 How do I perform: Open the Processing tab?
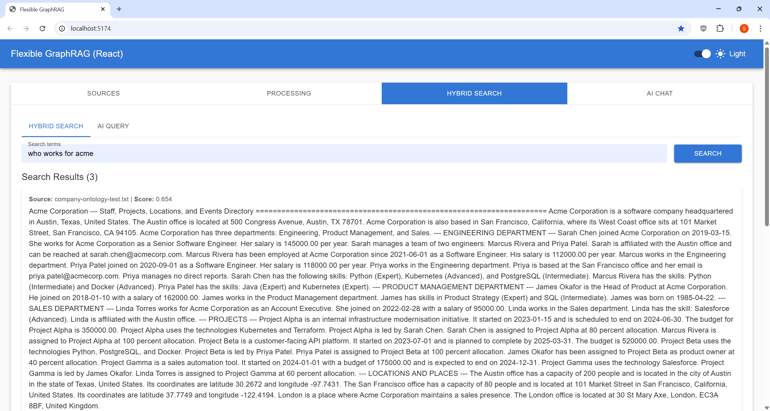[289, 93]
